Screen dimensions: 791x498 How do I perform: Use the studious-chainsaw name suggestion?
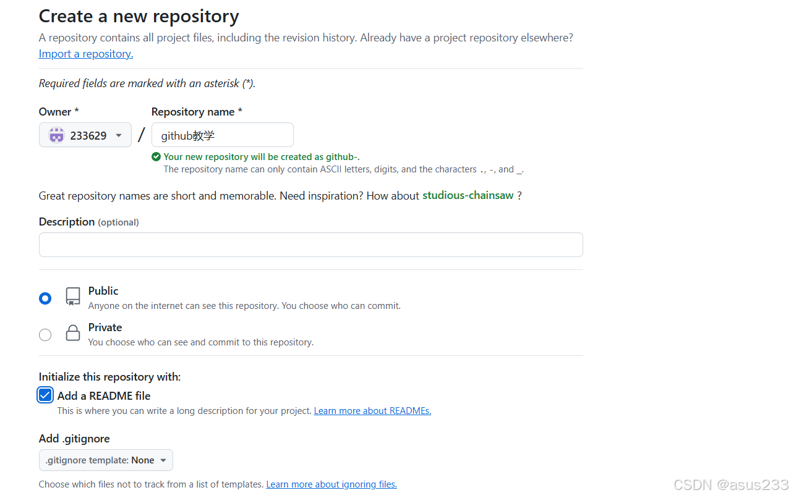(x=468, y=195)
